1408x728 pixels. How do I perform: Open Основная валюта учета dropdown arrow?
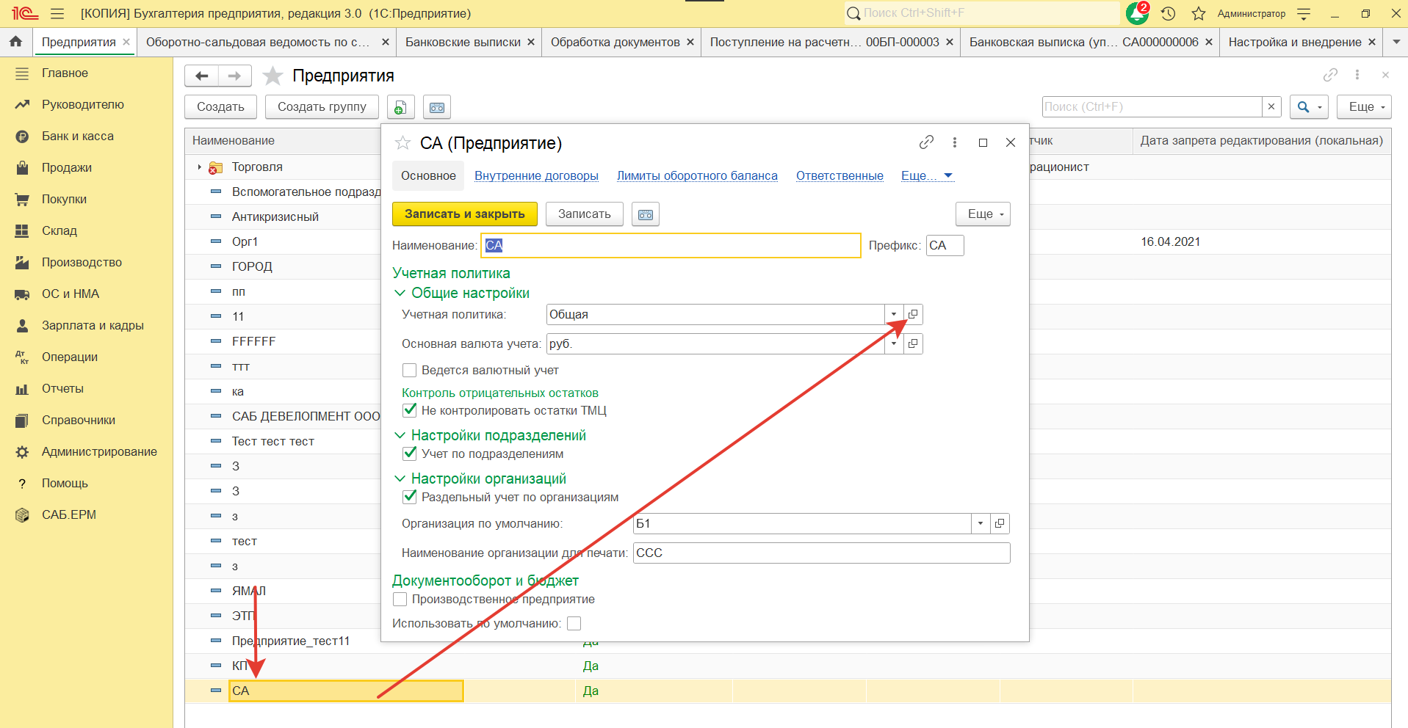tap(894, 343)
